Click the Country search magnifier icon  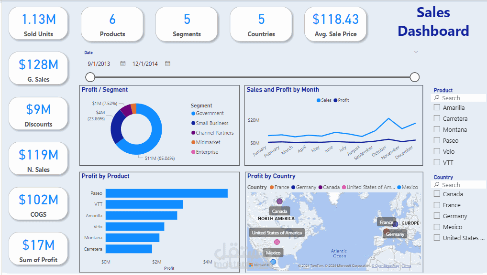(x=437, y=184)
